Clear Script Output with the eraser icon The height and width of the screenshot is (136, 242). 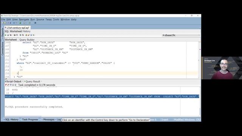(8, 85)
